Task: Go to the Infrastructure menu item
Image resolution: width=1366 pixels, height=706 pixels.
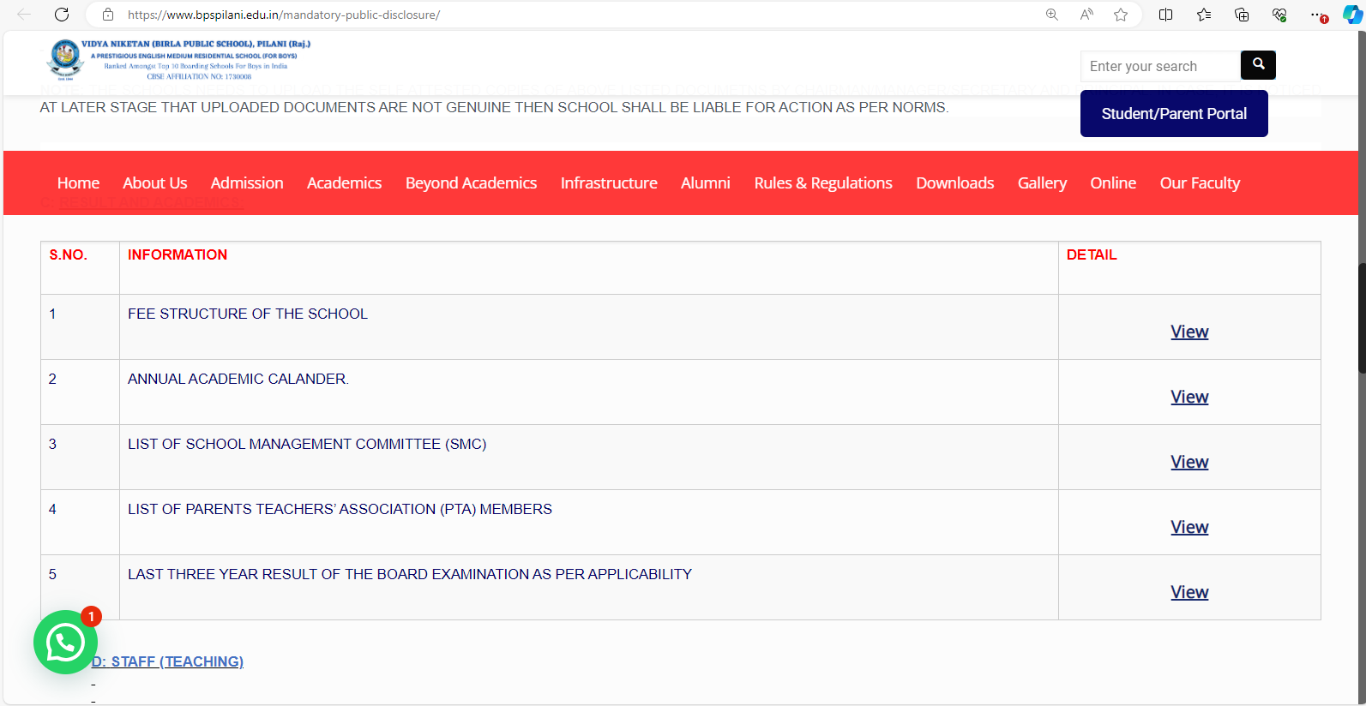Action: [x=609, y=183]
